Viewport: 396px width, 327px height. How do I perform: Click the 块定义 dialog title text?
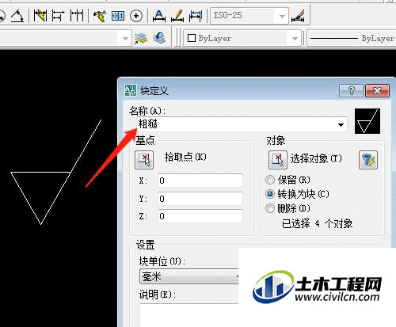click(x=154, y=91)
